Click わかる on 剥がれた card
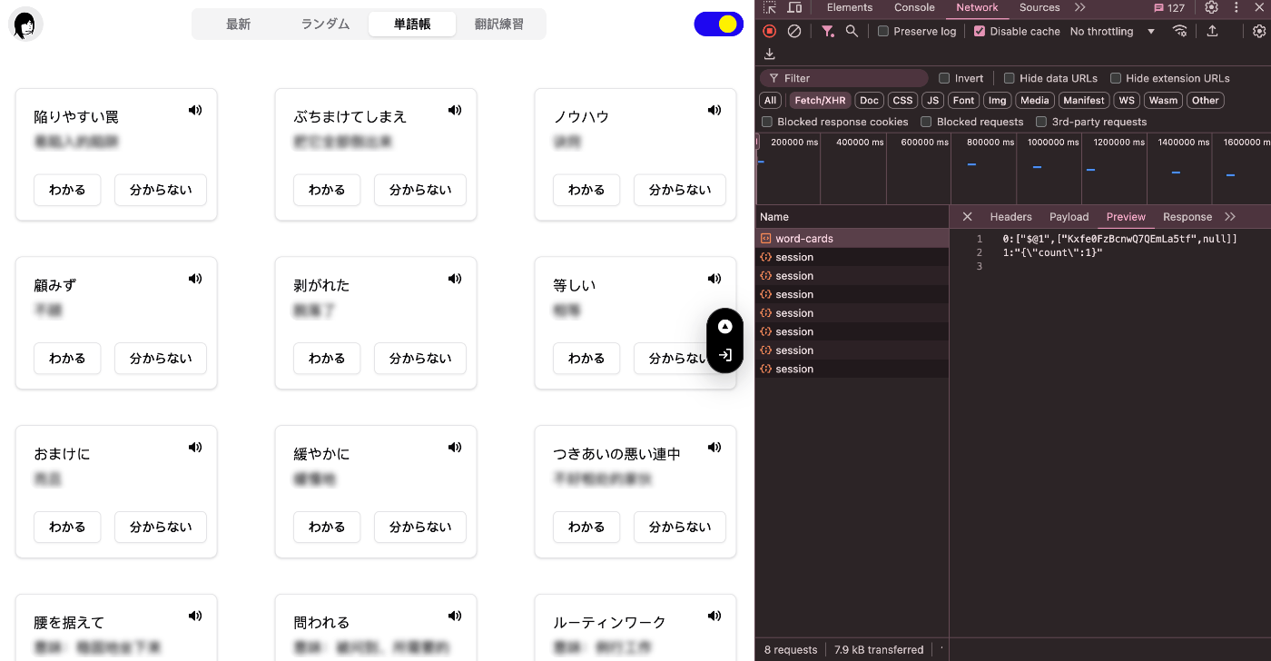This screenshot has height=661, width=1271. click(327, 359)
